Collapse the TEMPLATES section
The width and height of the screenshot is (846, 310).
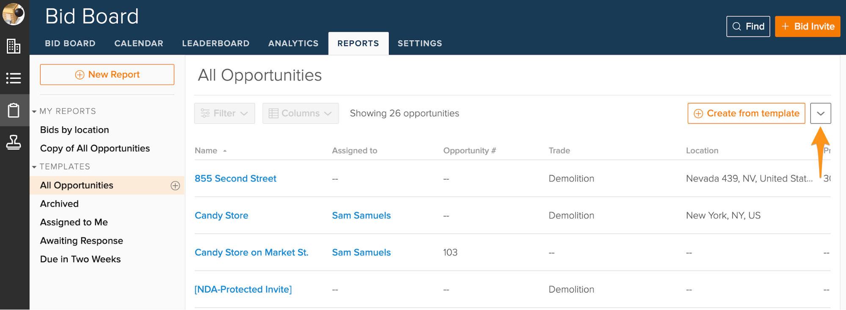click(34, 167)
